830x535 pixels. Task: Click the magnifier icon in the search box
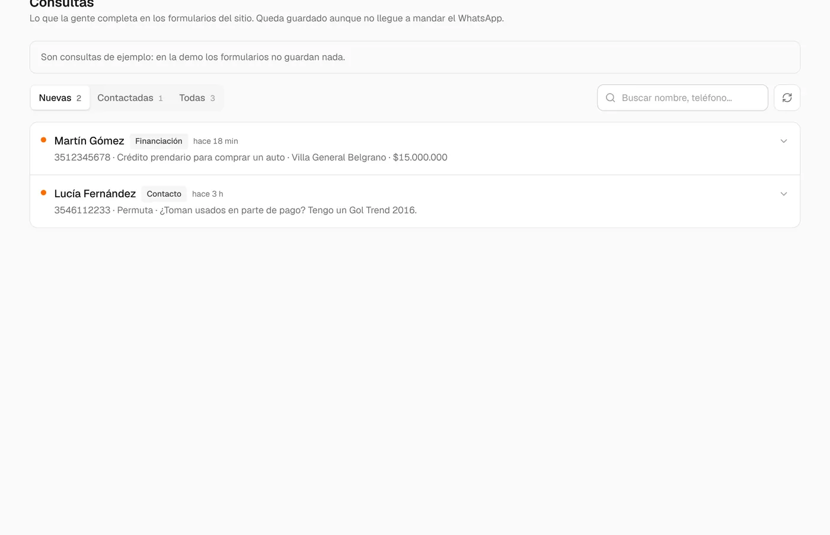pyautogui.click(x=610, y=98)
